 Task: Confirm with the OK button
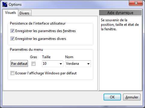click(112, 97)
